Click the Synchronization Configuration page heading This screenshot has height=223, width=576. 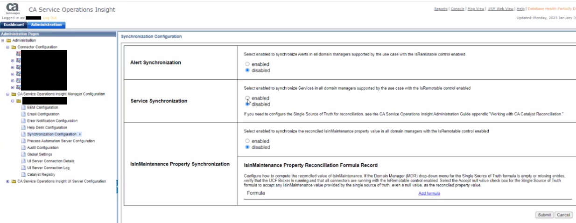[x=151, y=36]
